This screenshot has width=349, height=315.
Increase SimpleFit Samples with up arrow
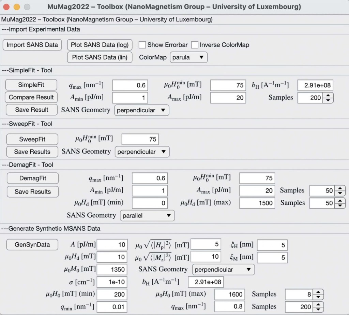click(x=328, y=95)
